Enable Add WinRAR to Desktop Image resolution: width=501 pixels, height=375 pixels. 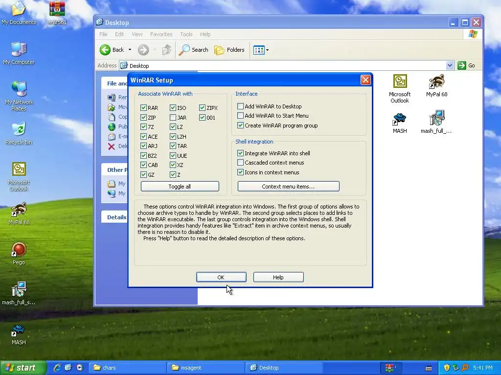pos(240,106)
